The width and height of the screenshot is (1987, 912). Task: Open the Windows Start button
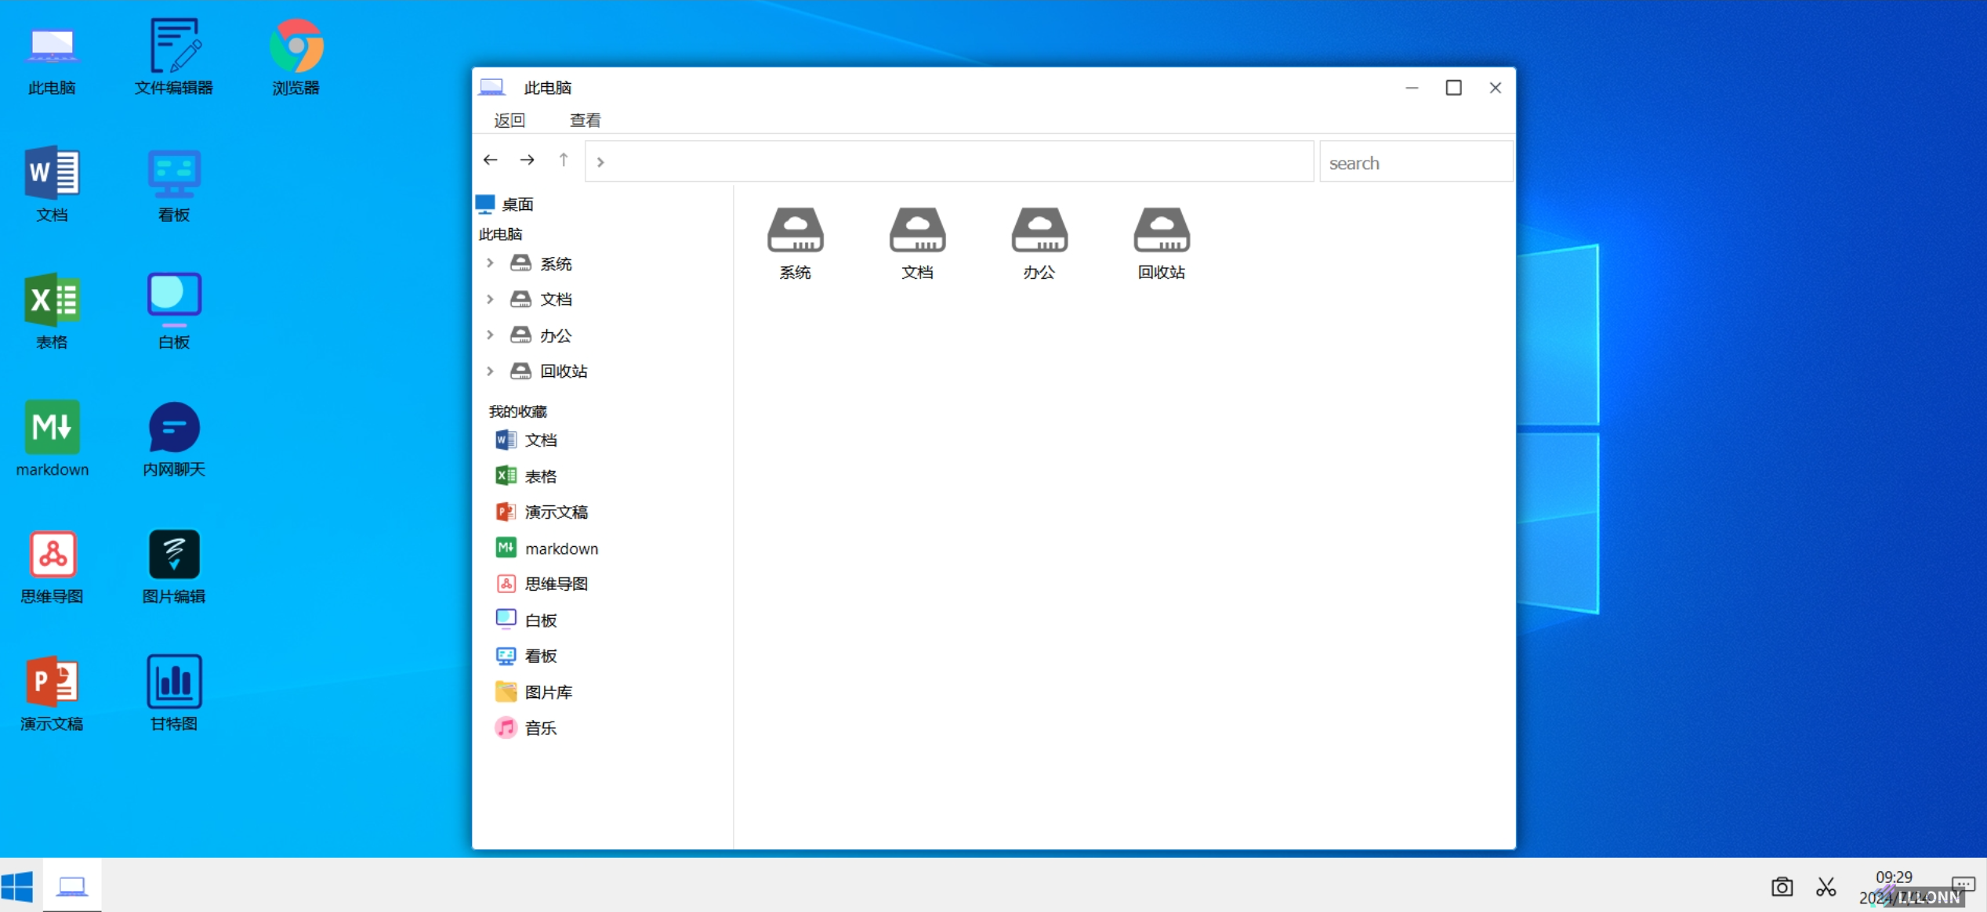point(17,886)
